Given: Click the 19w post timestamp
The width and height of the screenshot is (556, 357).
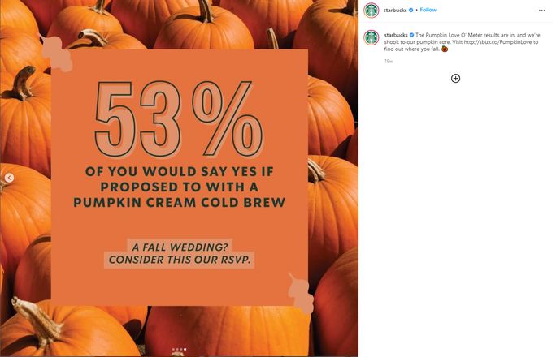Looking at the screenshot, I should (x=388, y=61).
